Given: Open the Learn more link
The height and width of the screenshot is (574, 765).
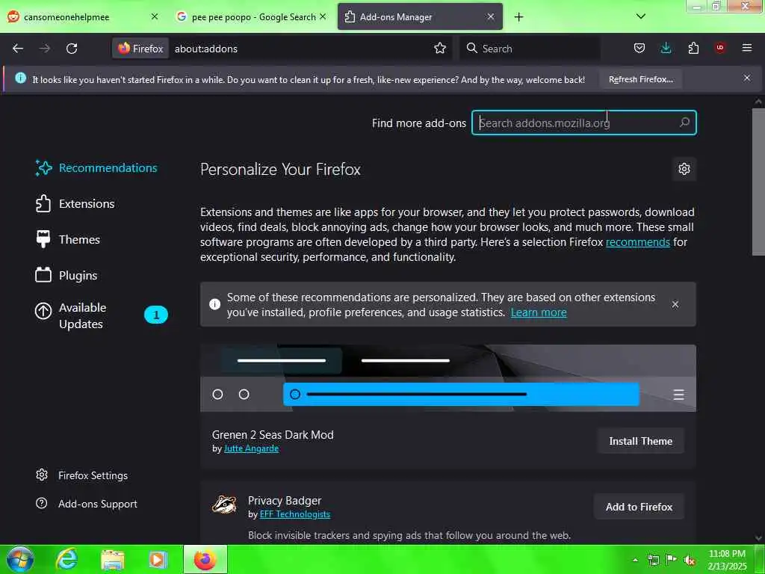Looking at the screenshot, I should (539, 312).
